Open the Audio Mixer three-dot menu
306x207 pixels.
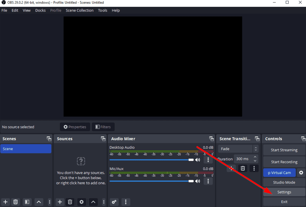(126, 202)
